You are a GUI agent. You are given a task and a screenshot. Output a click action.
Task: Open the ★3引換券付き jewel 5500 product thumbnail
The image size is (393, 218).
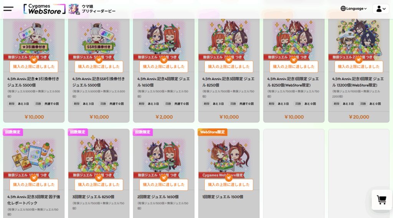coord(34,39)
